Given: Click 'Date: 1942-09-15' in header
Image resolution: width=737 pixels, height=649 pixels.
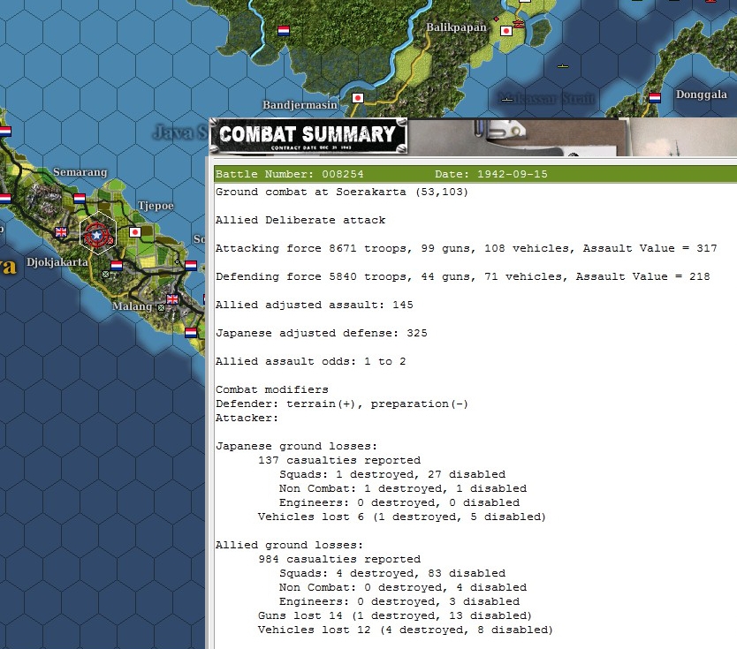Looking at the screenshot, I should 491,174.
